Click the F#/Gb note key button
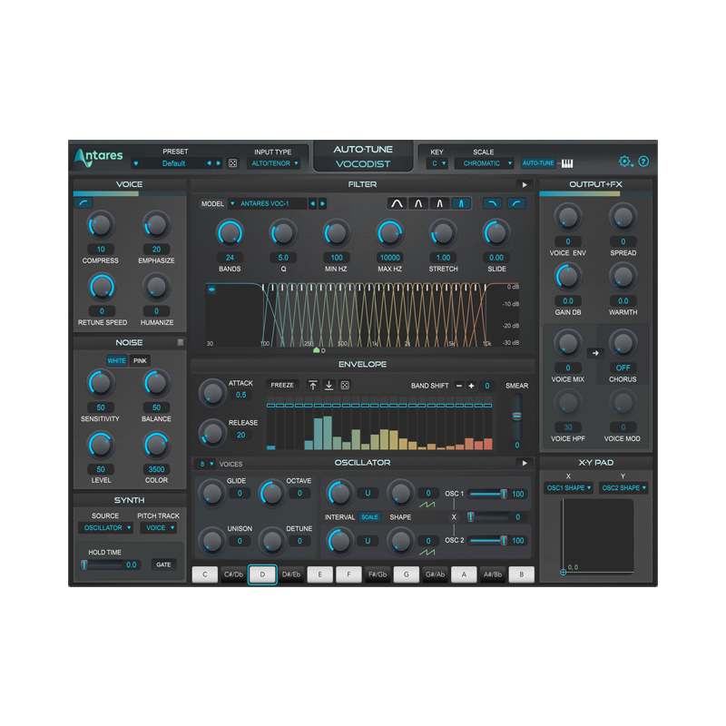Viewport: 726px width, 726px height. pos(378,574)
